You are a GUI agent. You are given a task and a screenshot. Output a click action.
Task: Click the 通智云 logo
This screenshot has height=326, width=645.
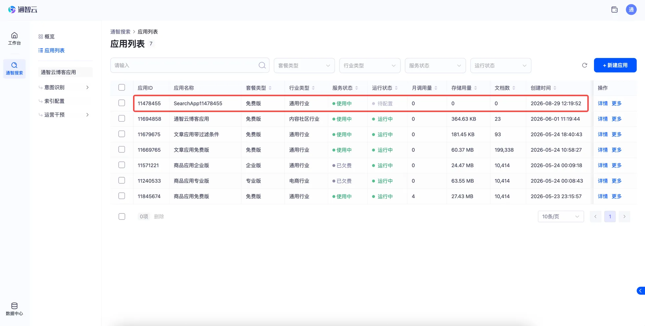point(23,10)
